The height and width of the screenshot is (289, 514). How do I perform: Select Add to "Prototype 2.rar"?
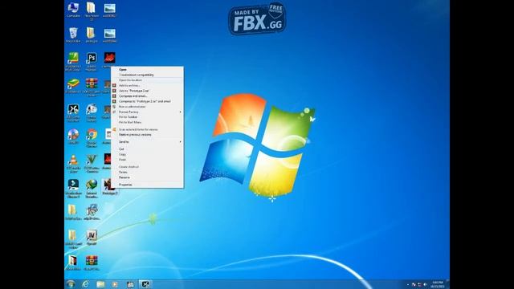pyautogui.click(x=147, y=91)
